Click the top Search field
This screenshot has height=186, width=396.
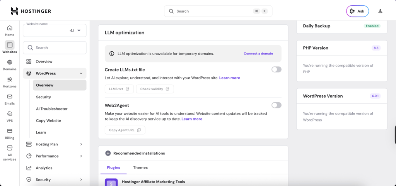tap(218, 11)
